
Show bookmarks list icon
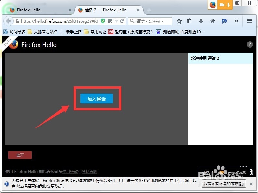point(189,21)
